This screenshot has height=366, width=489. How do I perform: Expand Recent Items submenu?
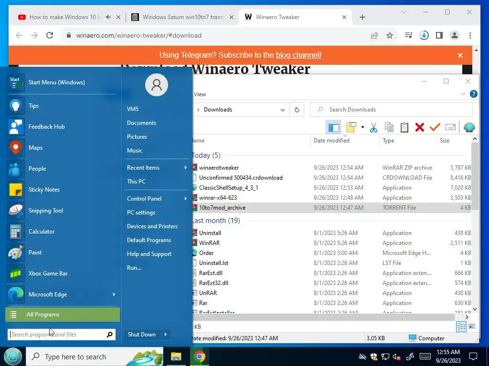(x=186, y=168)
